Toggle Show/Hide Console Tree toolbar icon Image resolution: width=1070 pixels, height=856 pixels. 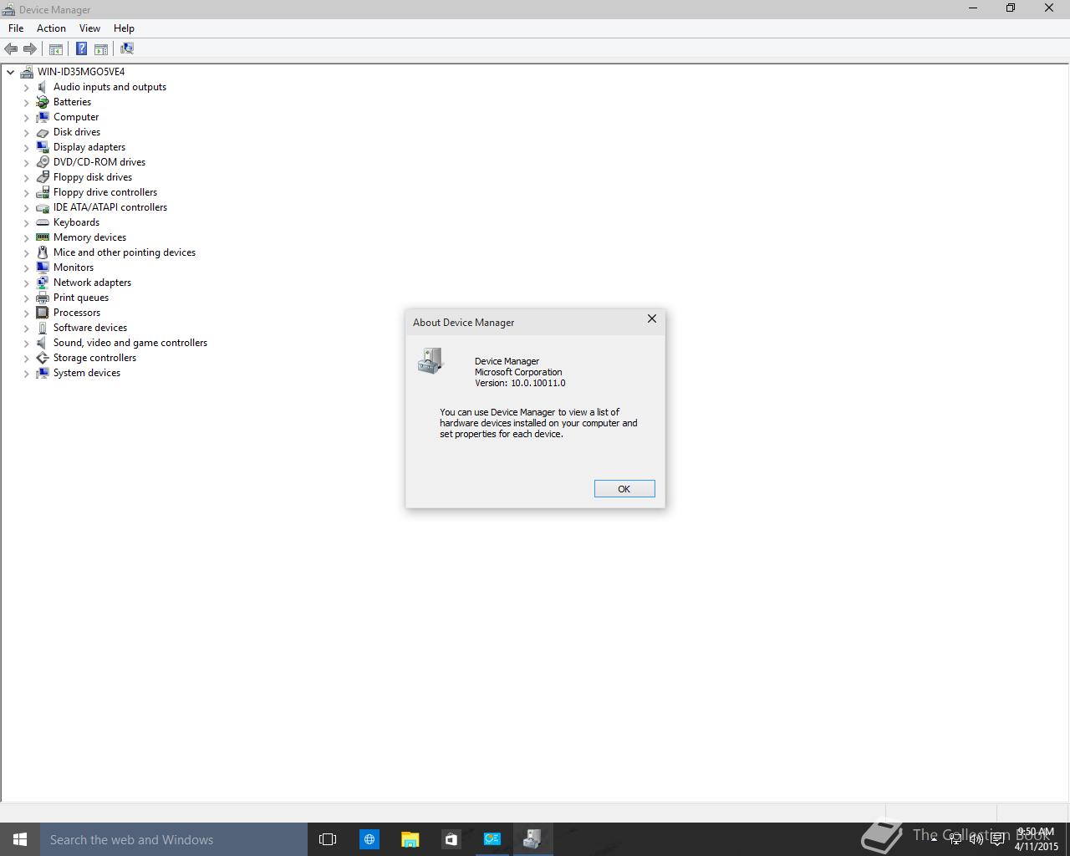coord(56,48)
